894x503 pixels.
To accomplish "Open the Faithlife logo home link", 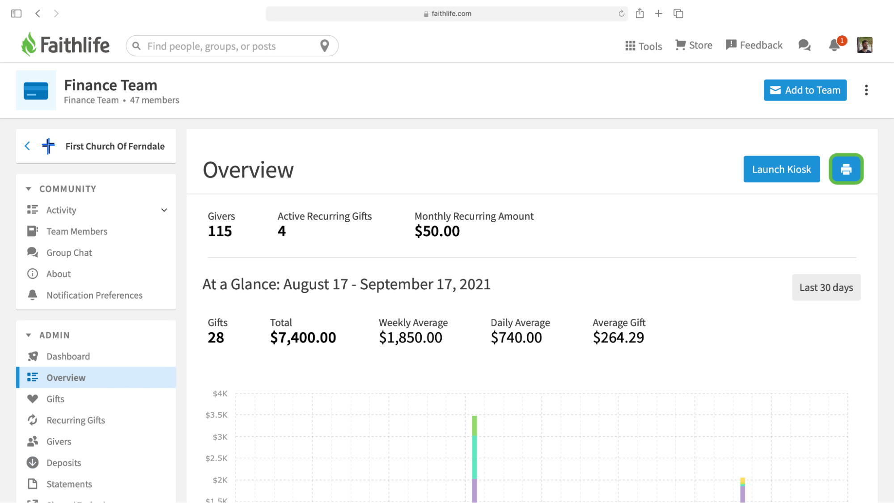I will point(65,45).
